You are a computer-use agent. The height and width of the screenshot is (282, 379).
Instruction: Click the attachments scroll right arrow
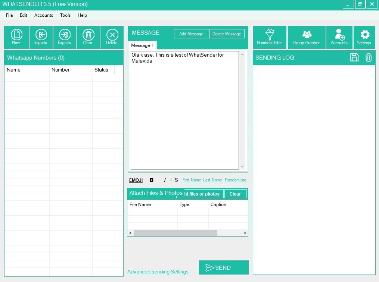245,233
